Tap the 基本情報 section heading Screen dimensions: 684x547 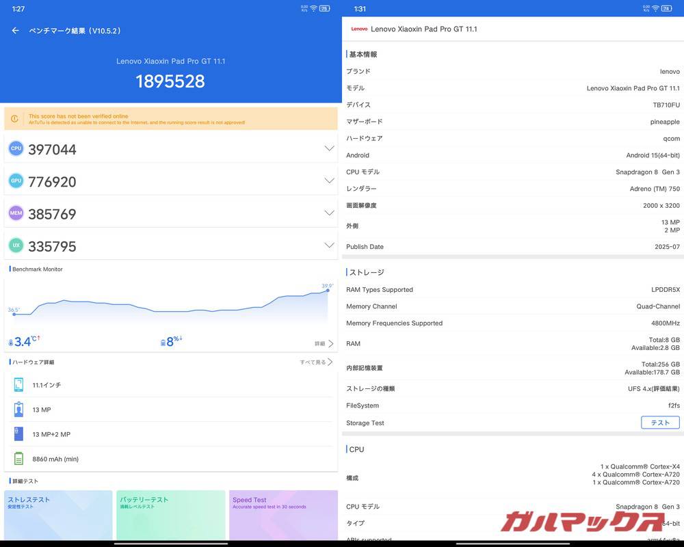[x=363, y=55]
